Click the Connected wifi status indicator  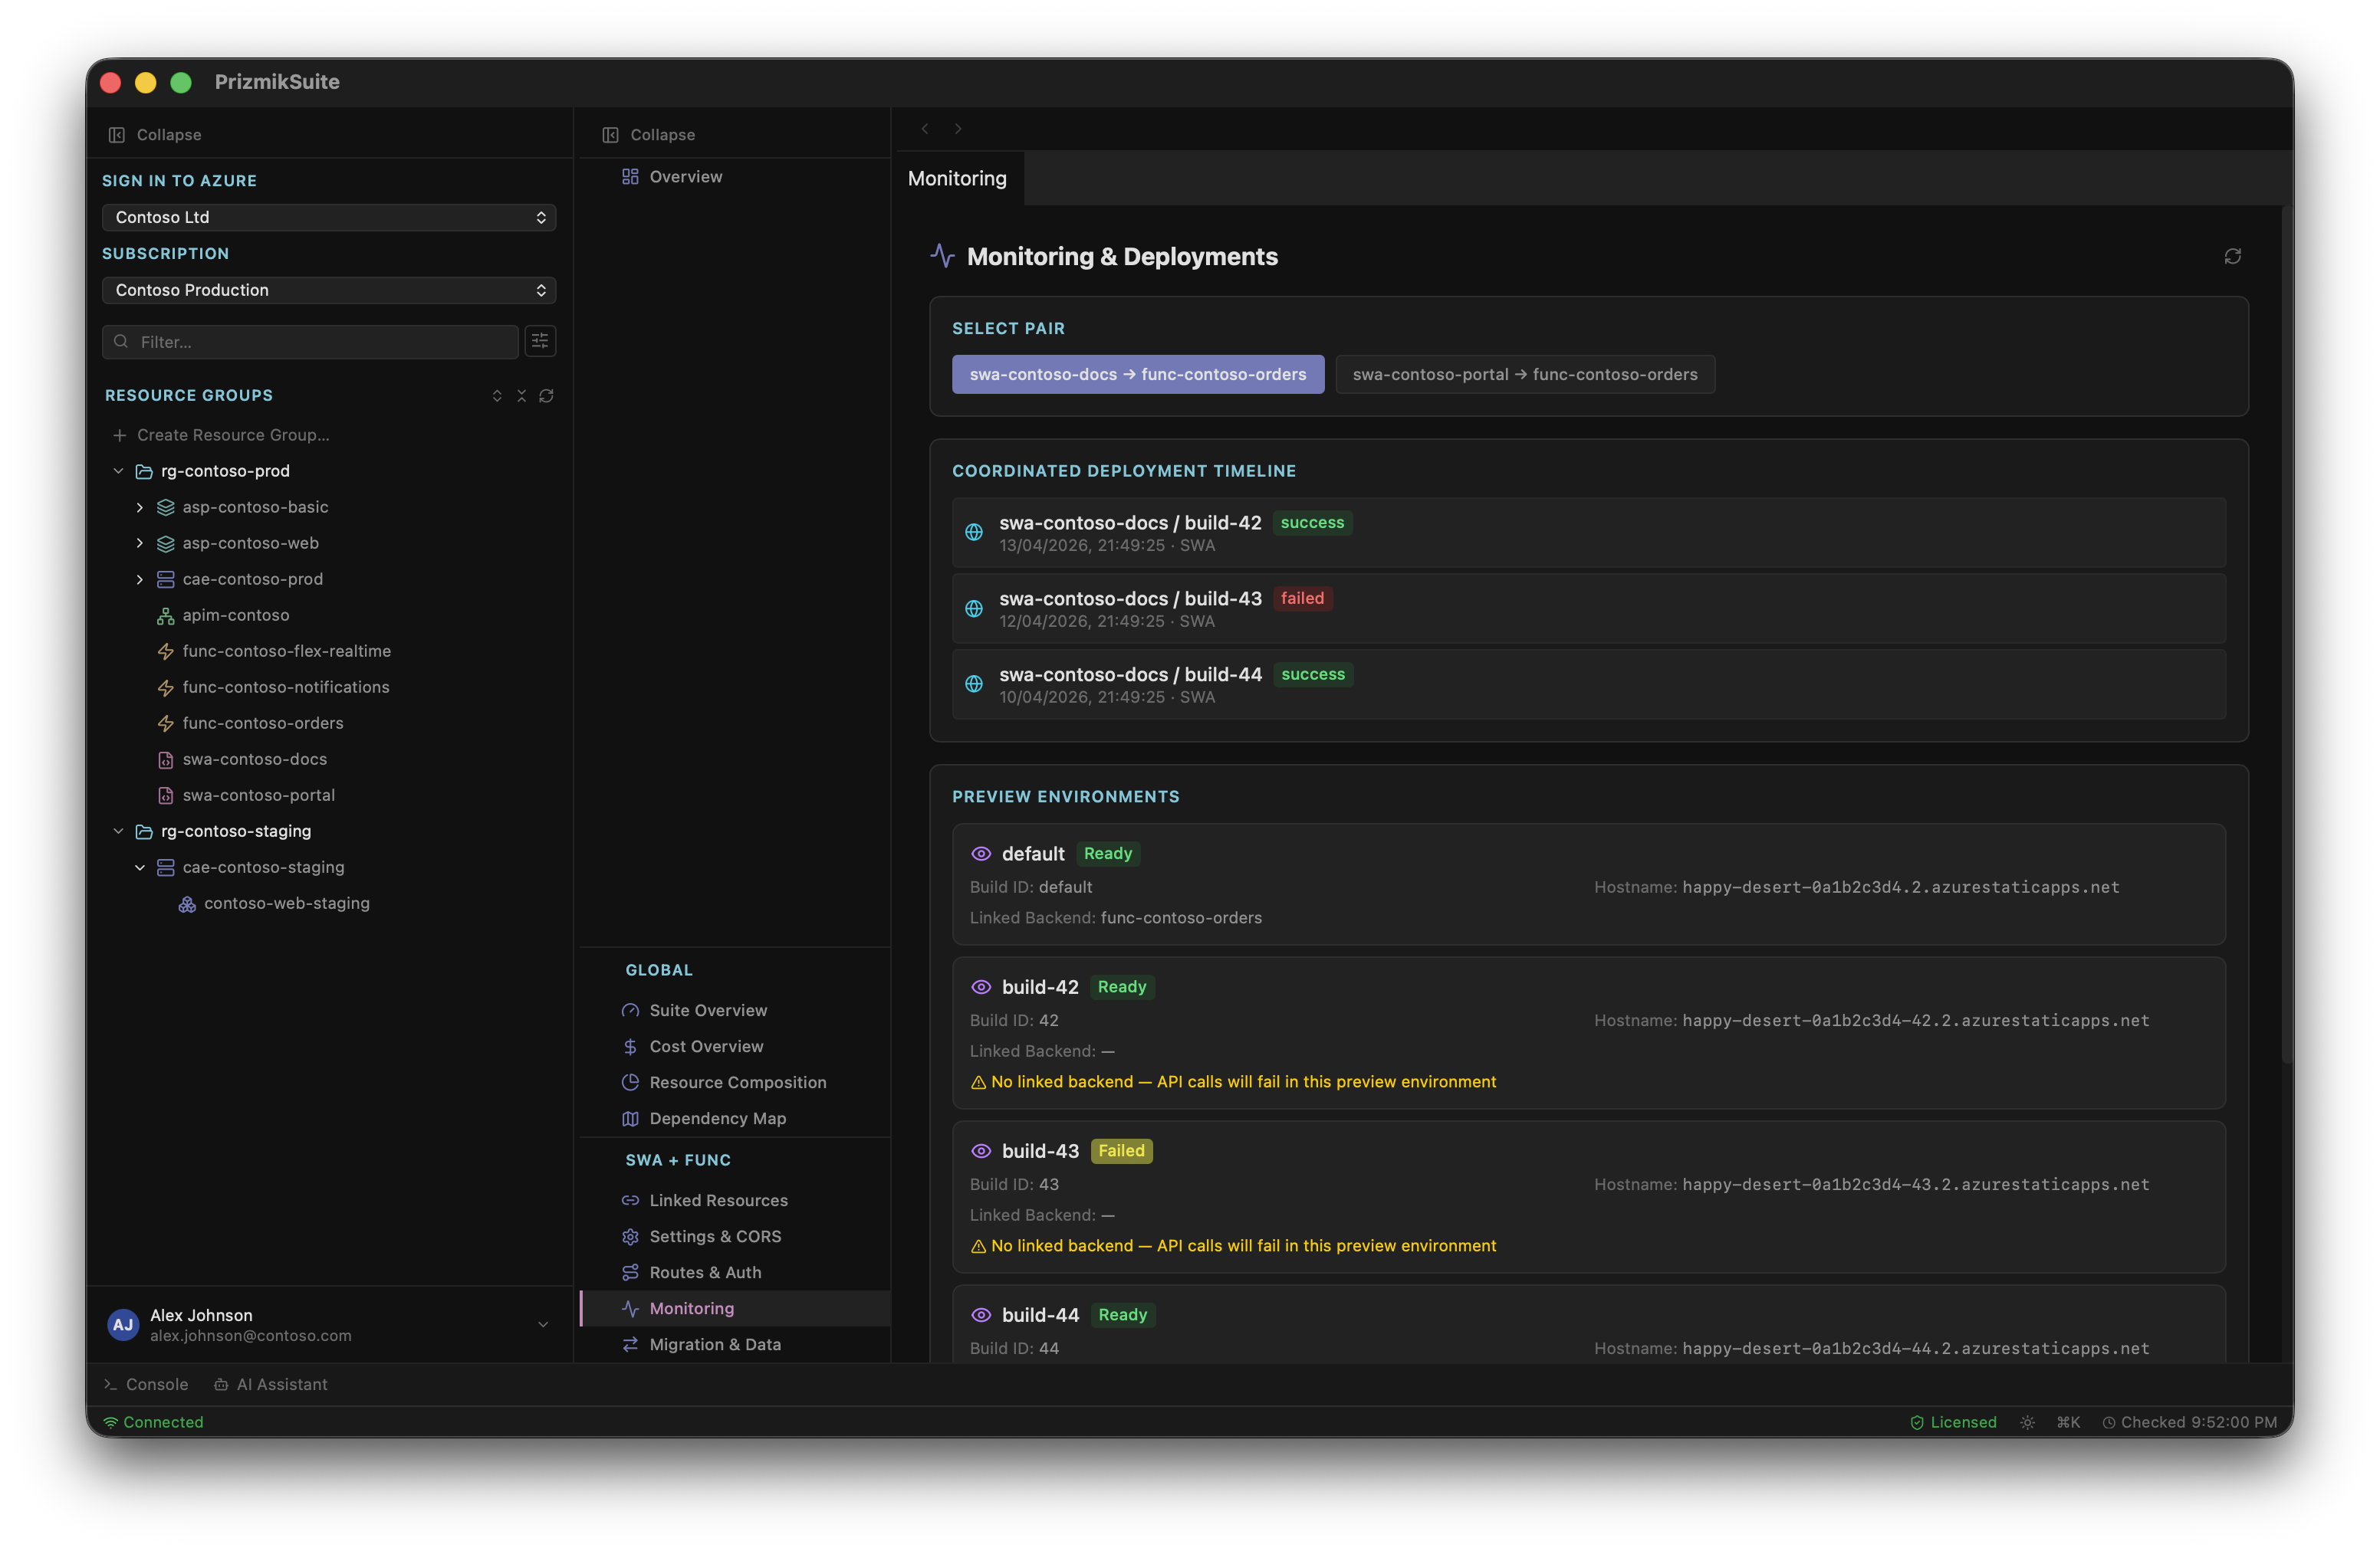[x=154, y=1422]
